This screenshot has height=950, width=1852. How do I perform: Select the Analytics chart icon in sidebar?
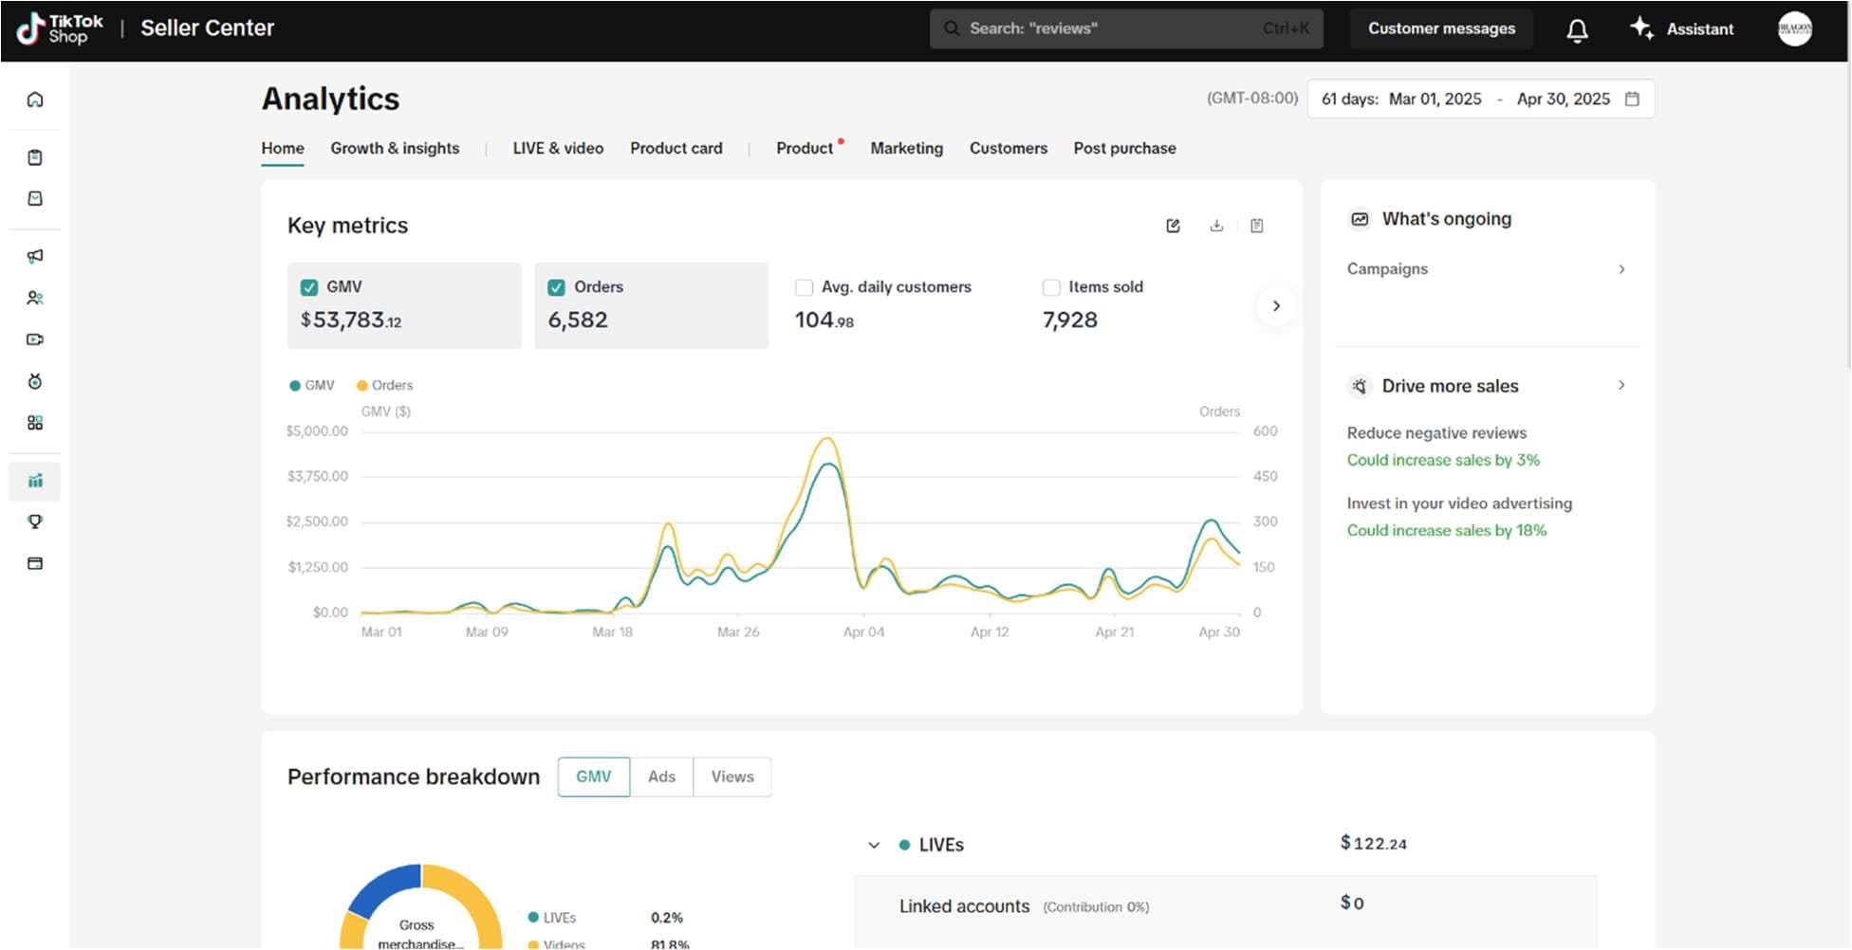35,482
